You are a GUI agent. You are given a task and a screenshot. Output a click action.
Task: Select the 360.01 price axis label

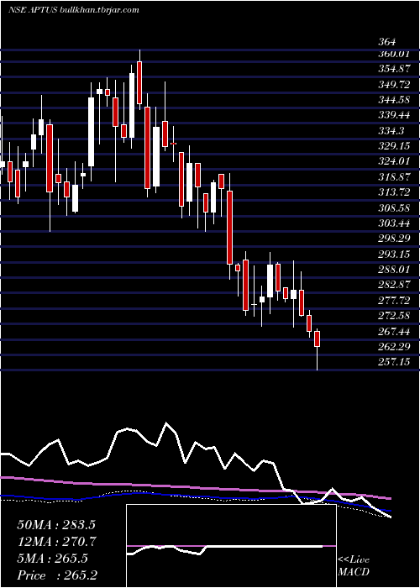pyautogui.click(x=393, y=54)
